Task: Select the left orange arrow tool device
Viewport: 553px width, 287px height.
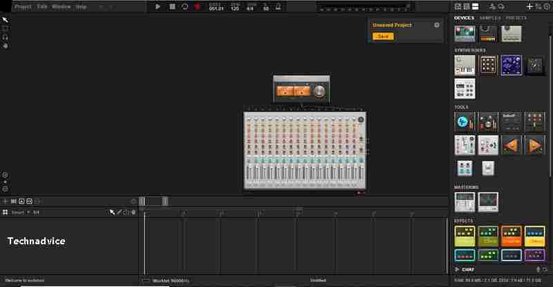Action: pyautogui.click(x=512, y=145)
